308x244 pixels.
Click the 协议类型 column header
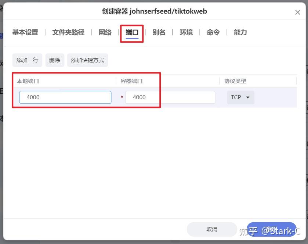[235, 81]
